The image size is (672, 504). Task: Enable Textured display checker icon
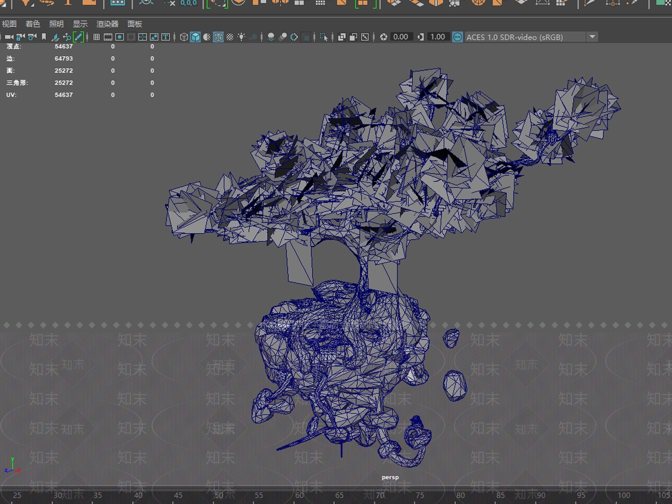coord(230,37)
